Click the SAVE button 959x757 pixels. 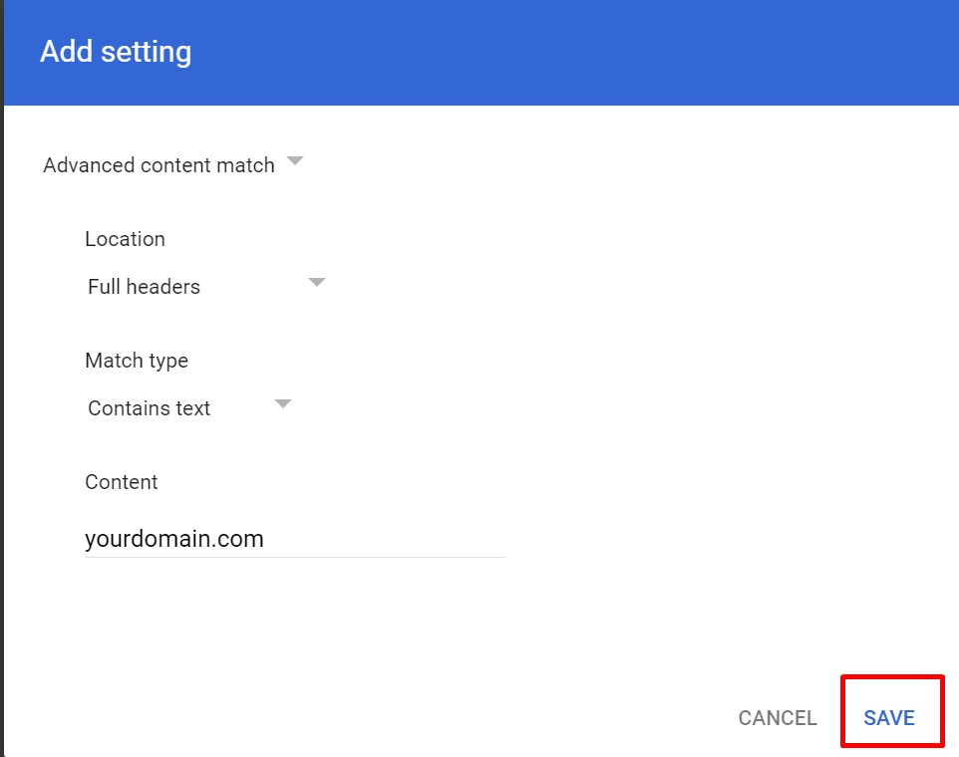889,717
